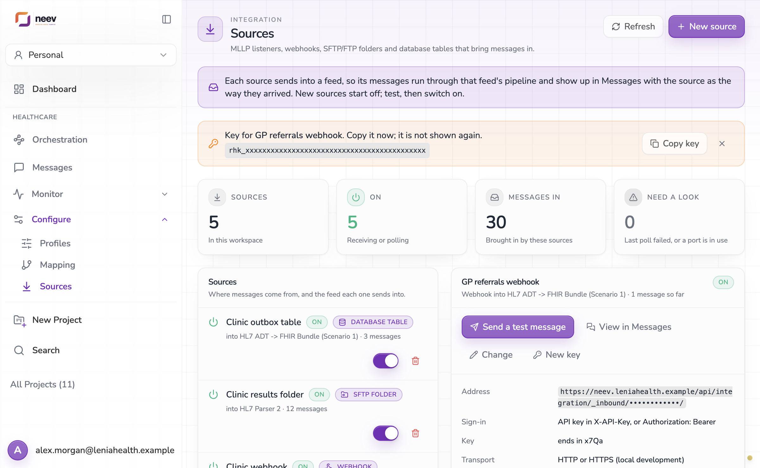The height and width of the screenshot is (468, 760).
Task: Click the Need a Look warning icon
Action: (633, 197)
